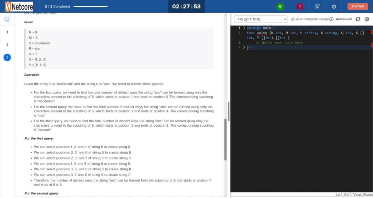
Task: Toggle the question list sidebar icon
Action: tap(7, 19)
